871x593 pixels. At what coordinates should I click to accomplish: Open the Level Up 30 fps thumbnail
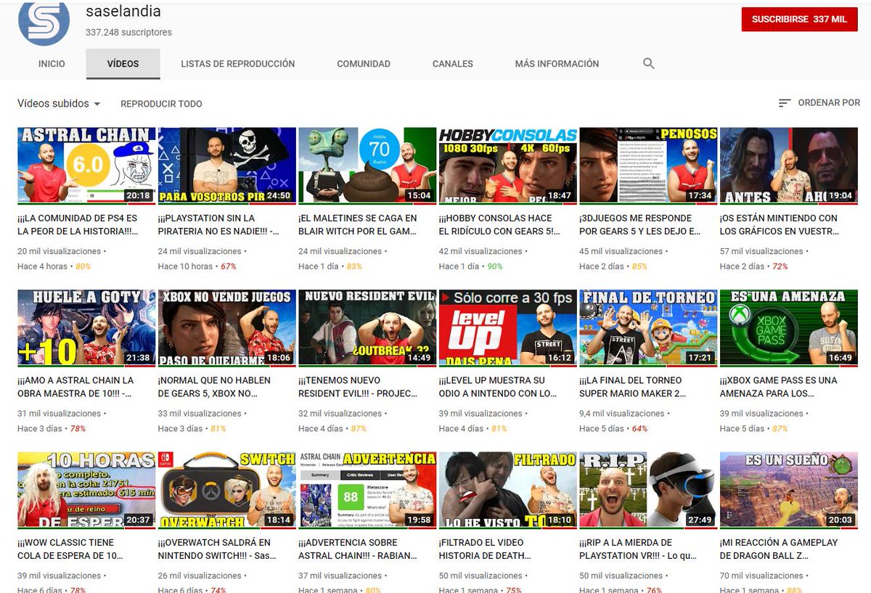(508, 328)
